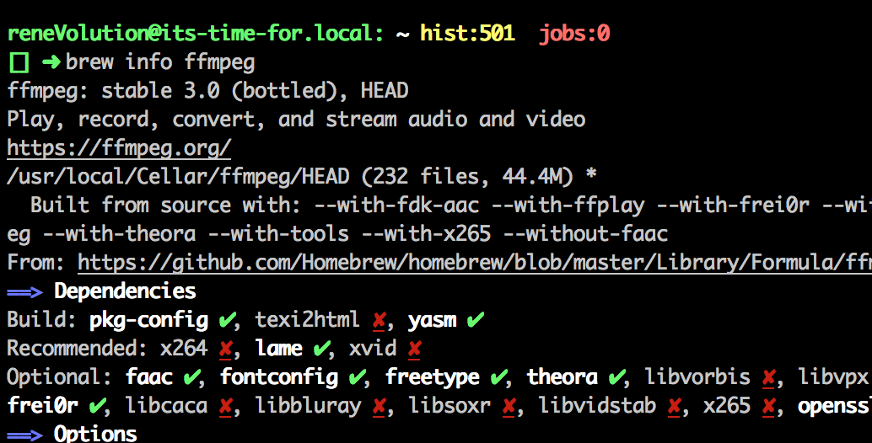Viewport: 872px width, 443px height.
Task: Click the green square prompt box
Action: [x=19, y=62]
